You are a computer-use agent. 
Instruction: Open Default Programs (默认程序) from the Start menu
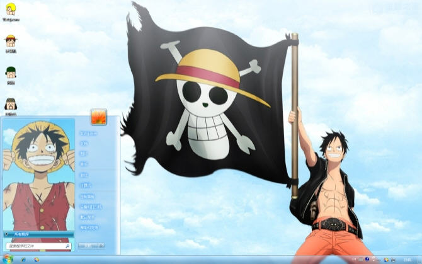(87, 217)
